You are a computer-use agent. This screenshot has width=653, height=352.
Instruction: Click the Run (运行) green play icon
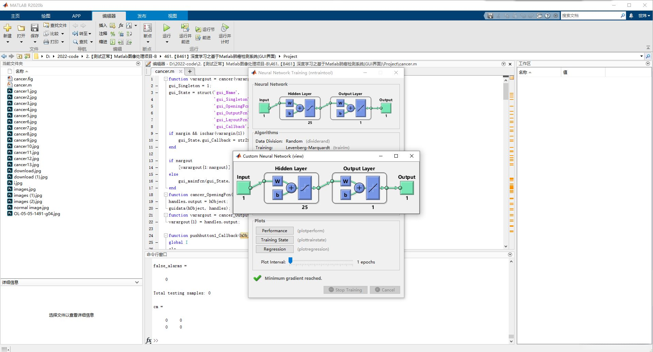coord(167,28)
